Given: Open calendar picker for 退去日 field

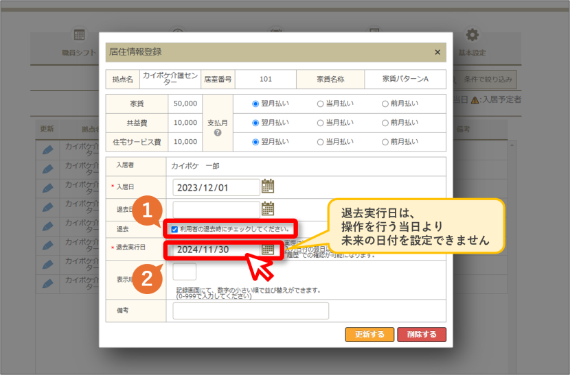Looking at the screenshot, I should [x=268, y=208].
